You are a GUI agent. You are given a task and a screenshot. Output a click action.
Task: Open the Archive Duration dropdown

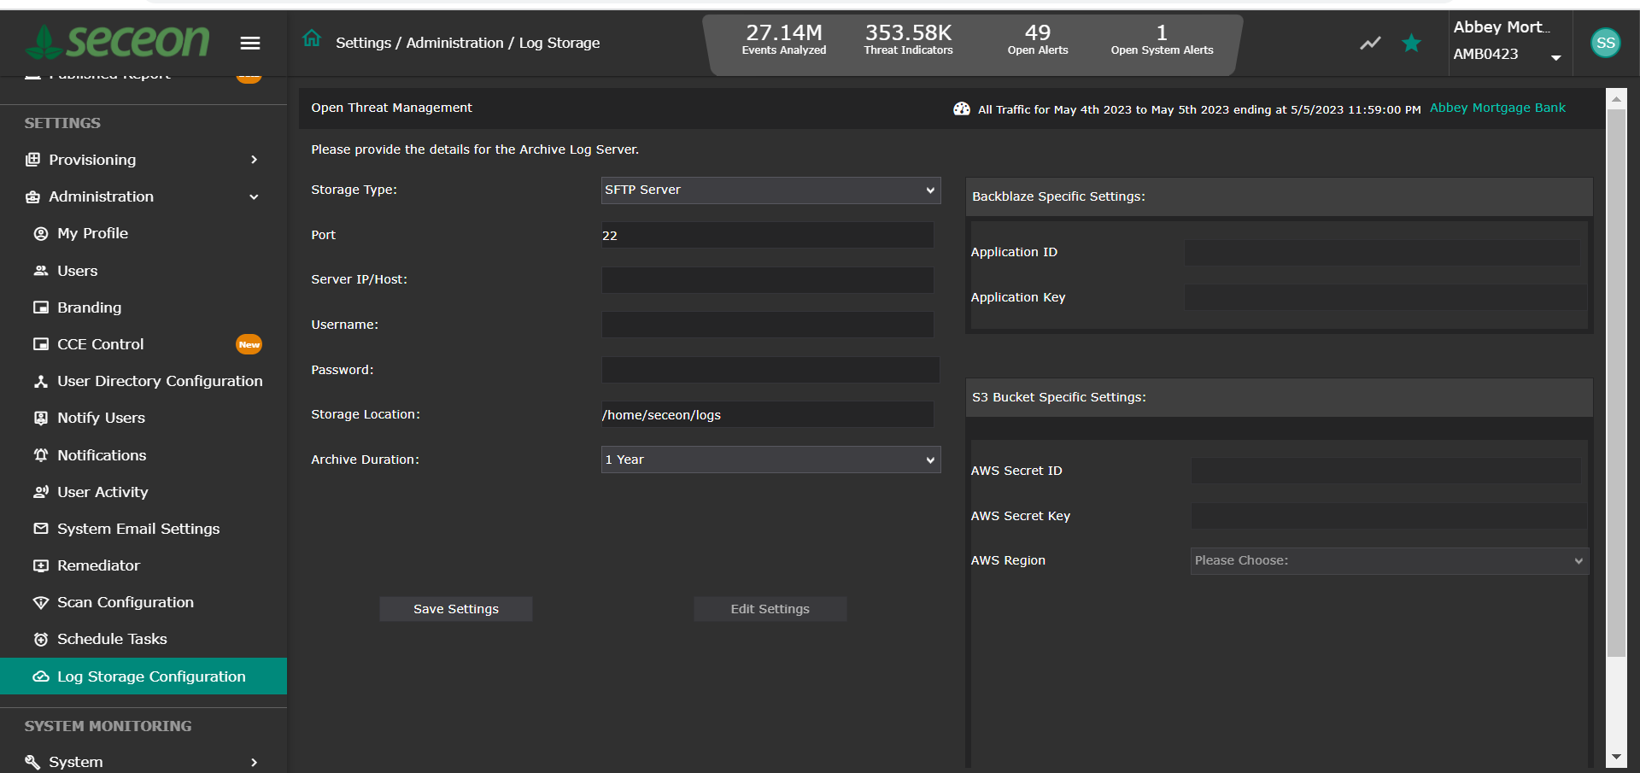769,460
